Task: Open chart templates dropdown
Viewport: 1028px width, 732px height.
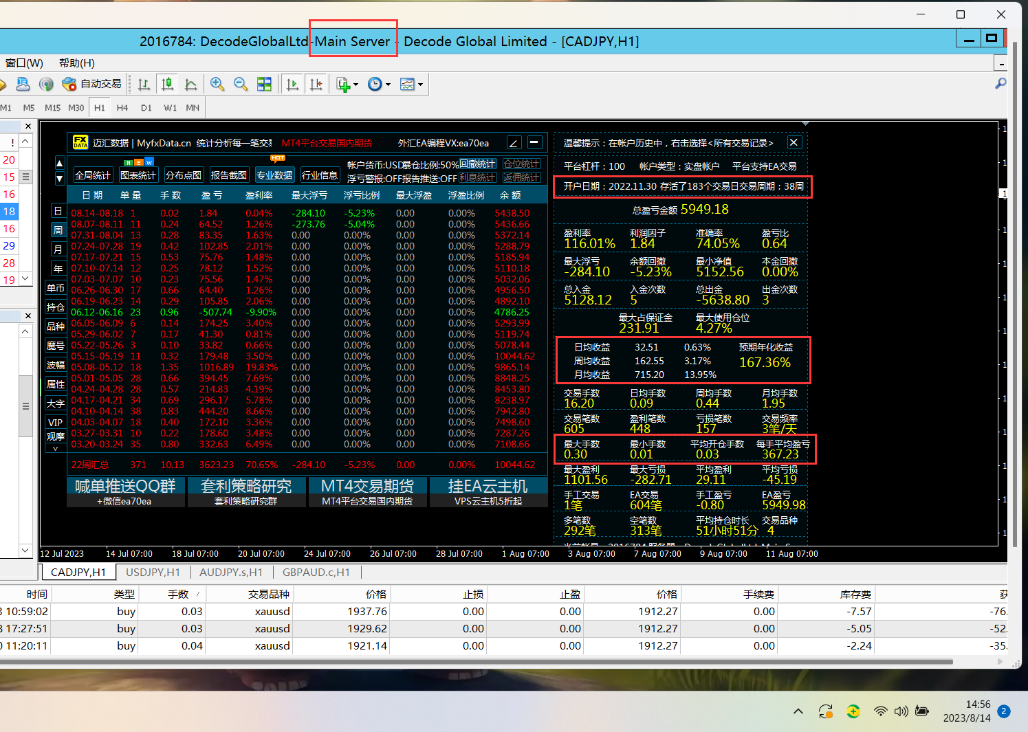Action: 420,85
